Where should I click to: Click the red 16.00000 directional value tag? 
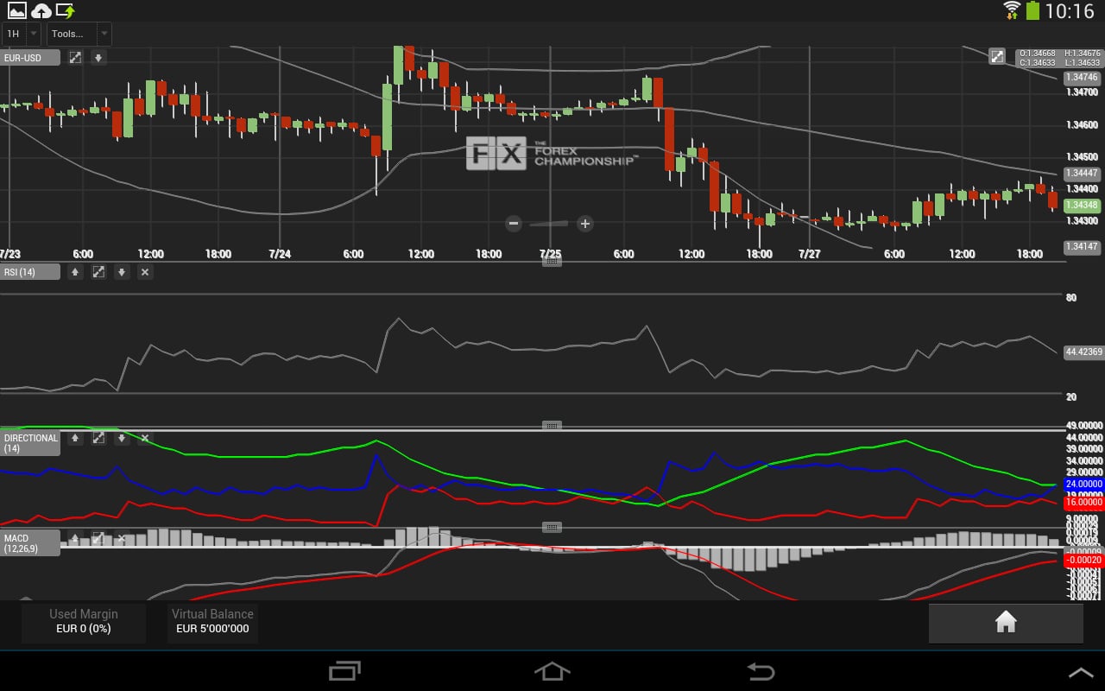pyautogui.click(x=1084, y=502)
